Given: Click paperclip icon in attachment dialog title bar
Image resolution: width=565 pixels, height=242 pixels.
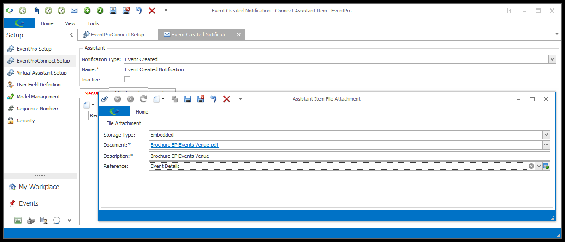Looking at the screenshot, I should tap(105, 99).
